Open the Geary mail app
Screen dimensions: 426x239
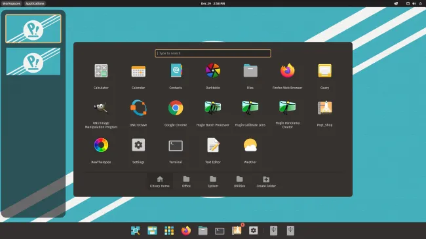(324, 71)
